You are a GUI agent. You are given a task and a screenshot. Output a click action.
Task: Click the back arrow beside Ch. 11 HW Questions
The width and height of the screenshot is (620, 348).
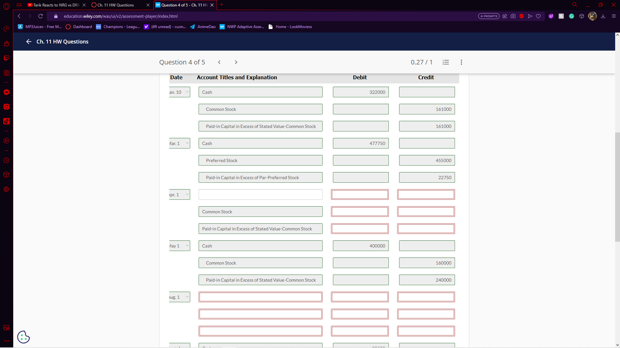pos(29,42)
